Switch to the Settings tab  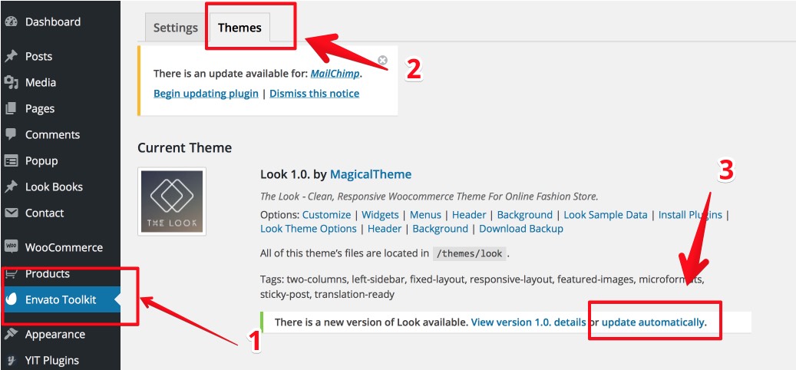click(176, 28)
